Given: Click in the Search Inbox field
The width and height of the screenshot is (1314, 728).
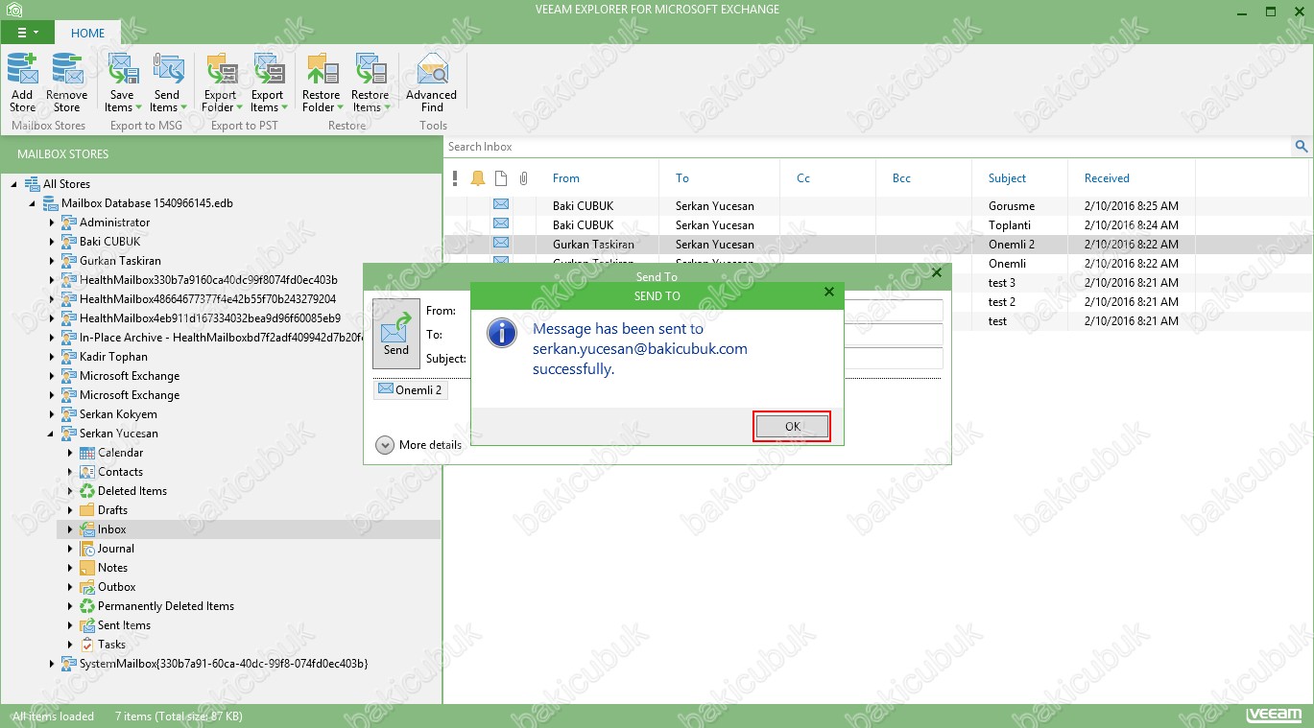Looking at the screenshot, I should click(868, 147).
